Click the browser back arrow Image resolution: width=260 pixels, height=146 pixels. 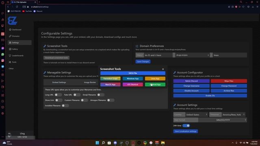[x=8, y=7]
